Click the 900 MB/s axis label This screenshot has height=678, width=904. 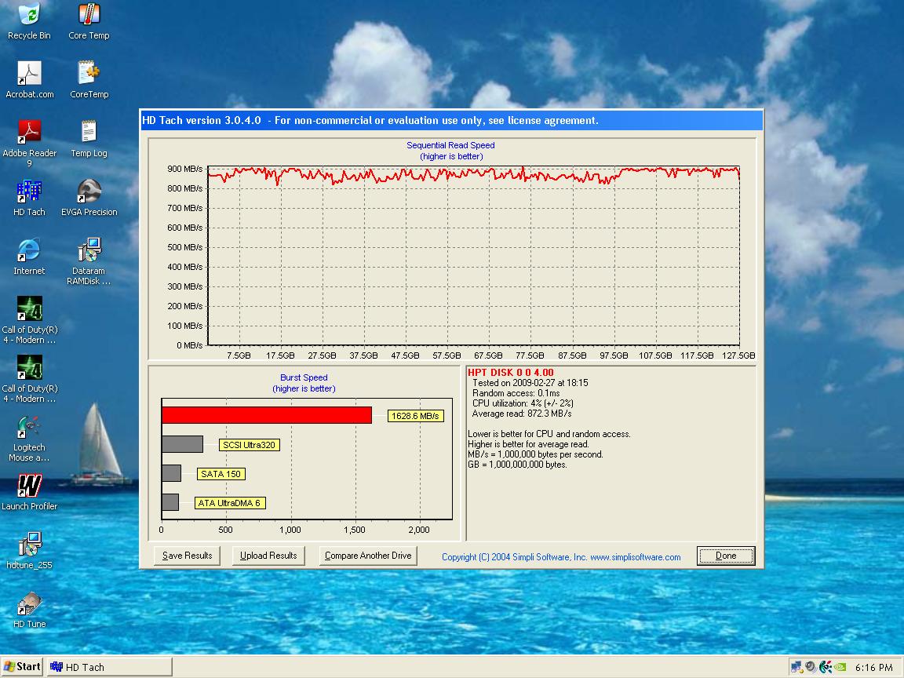tap(184, 169)
